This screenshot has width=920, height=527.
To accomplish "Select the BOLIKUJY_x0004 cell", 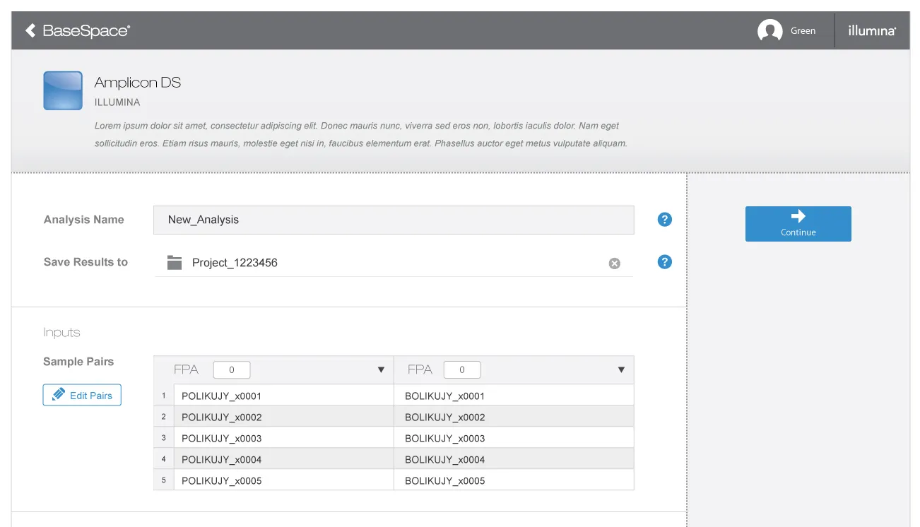I will (x=514, y=459).
